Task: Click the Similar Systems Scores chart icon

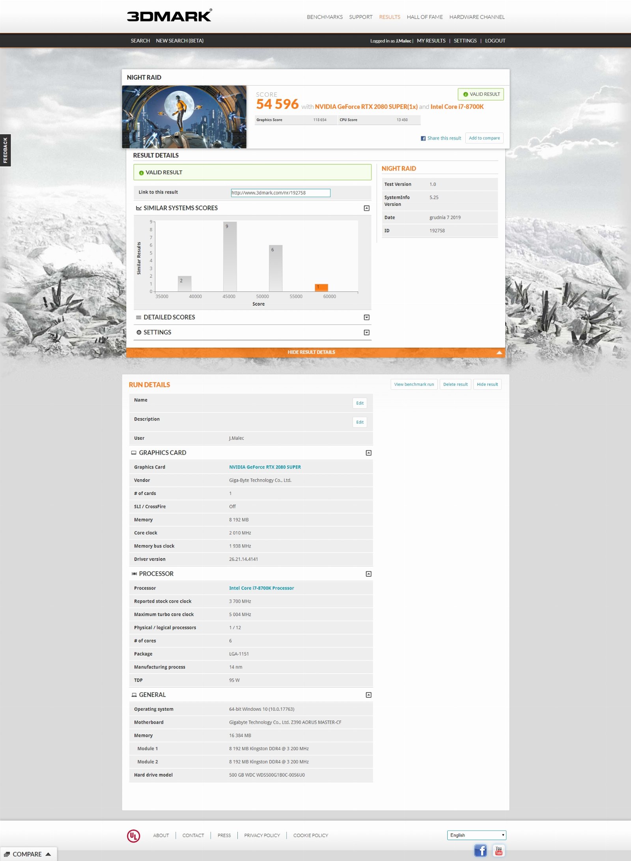Action: point(138,208)
